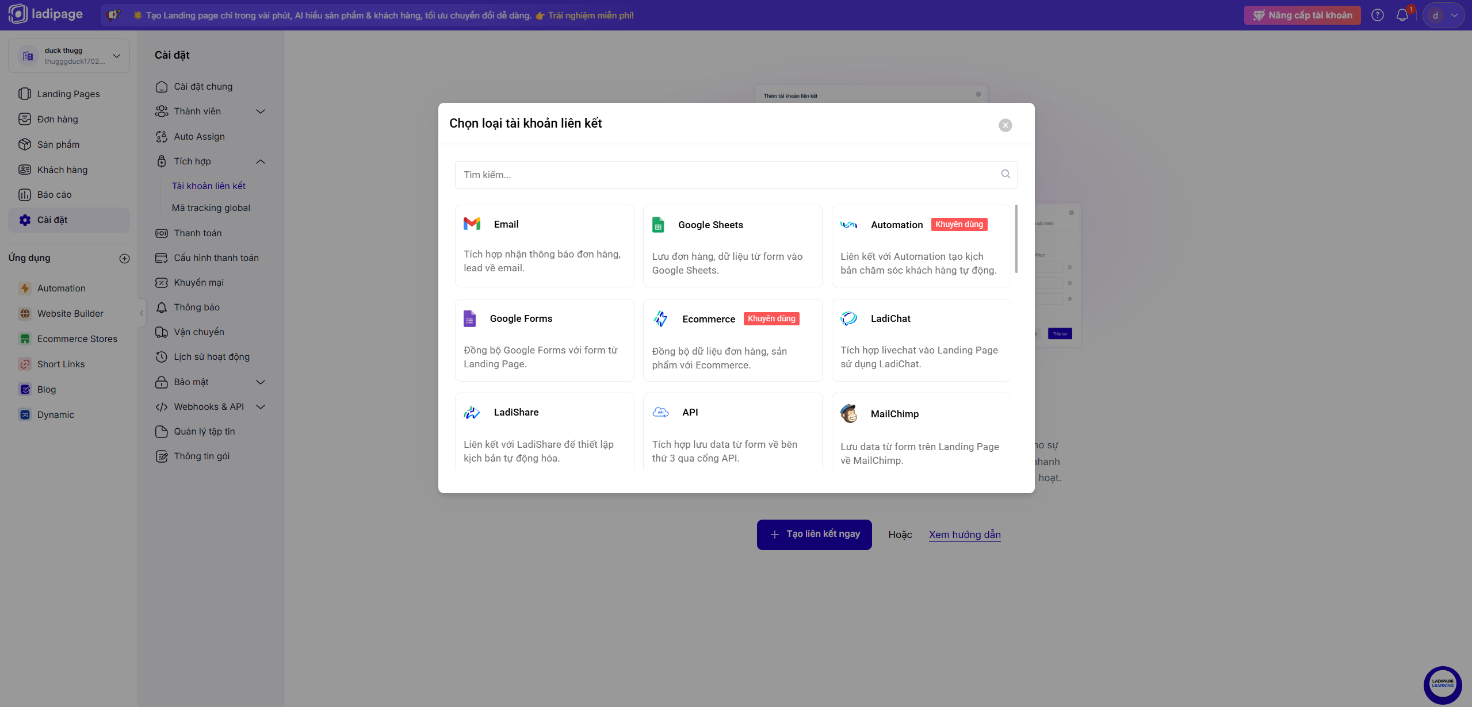
Task: Select Tài khoản liên kết submenu item
Action: click(209, 186)
